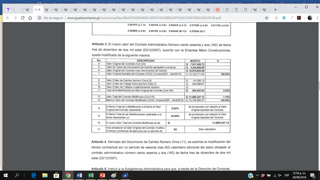Click the '60' value in row 17

pos(175,129)
